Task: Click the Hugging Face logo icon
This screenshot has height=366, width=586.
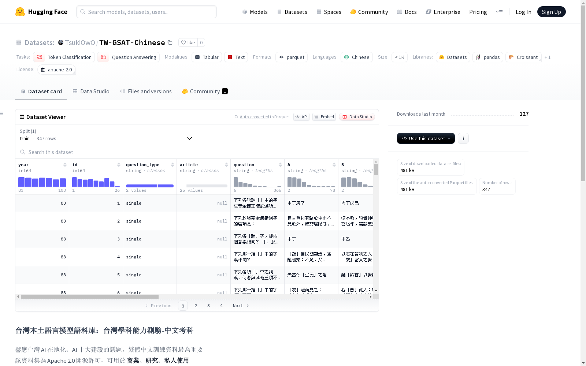Action: click(x=20, y=12)
